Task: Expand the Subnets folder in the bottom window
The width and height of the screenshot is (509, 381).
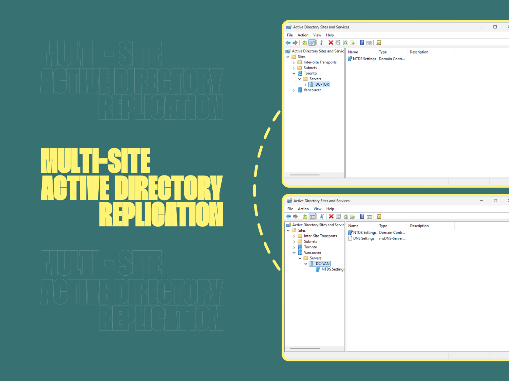Action: tap(294, 241)
